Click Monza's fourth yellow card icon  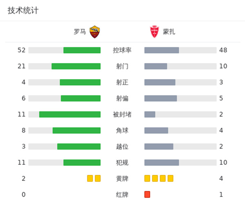[170, 178]
